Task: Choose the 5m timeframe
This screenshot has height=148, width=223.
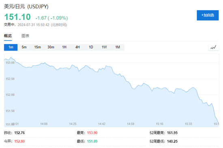Action: pos(24,47)
